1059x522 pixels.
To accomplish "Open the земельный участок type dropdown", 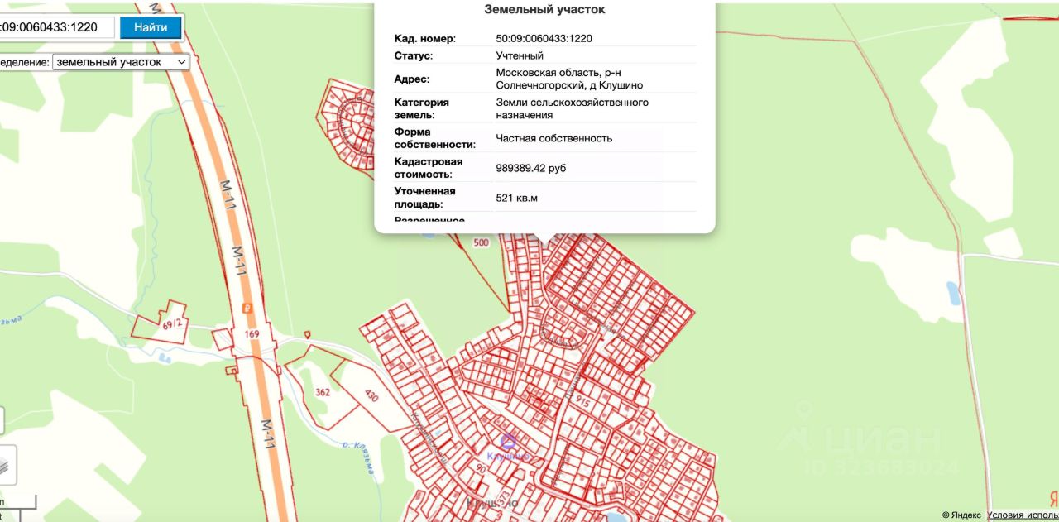I will coord(121,62).
